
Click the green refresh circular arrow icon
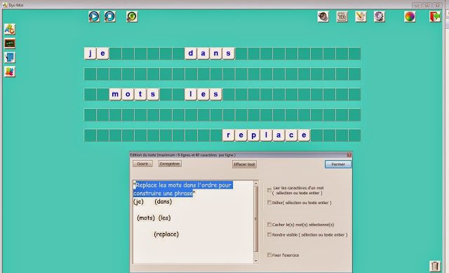pyautogui.click(x=132, y=17)
